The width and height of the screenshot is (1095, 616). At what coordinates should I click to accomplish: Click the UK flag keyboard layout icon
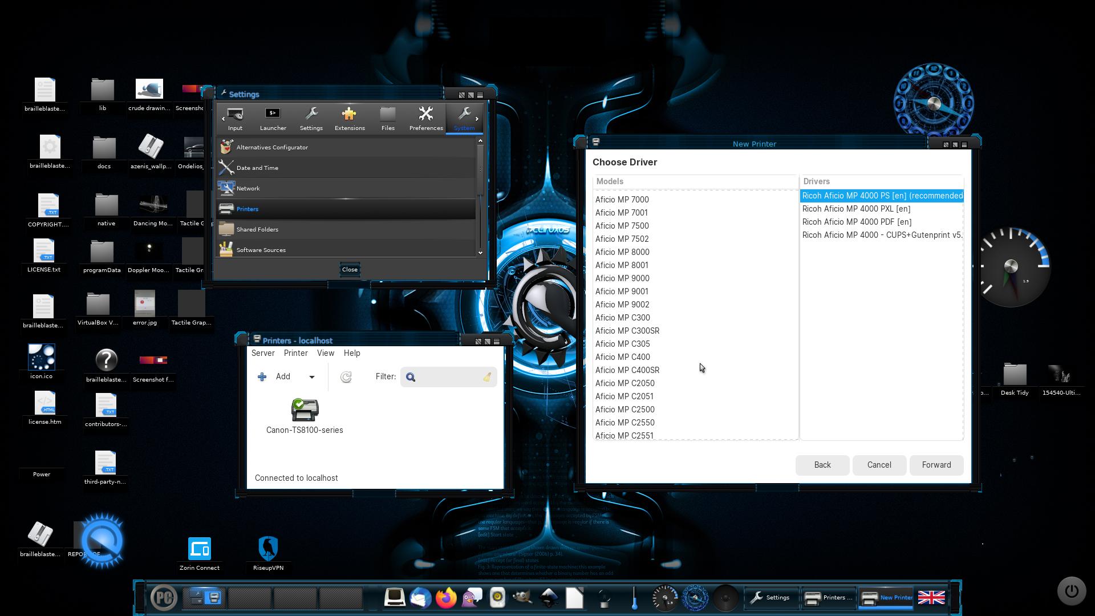(931, 597)
